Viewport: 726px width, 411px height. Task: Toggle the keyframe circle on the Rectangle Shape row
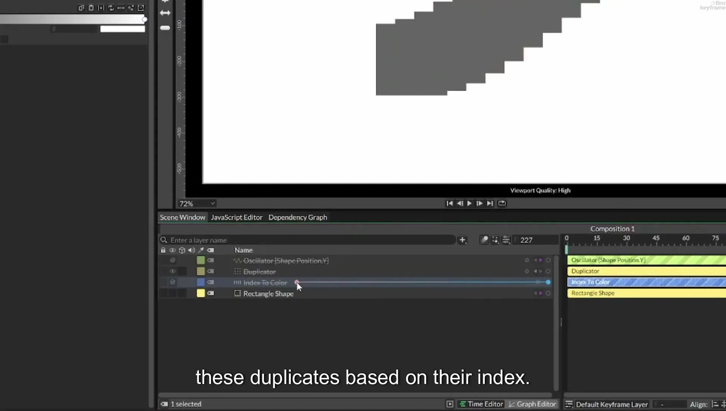click(548, 293)
